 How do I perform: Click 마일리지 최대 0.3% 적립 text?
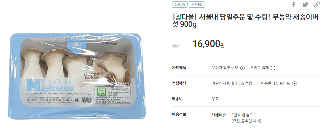pos(232,83)
